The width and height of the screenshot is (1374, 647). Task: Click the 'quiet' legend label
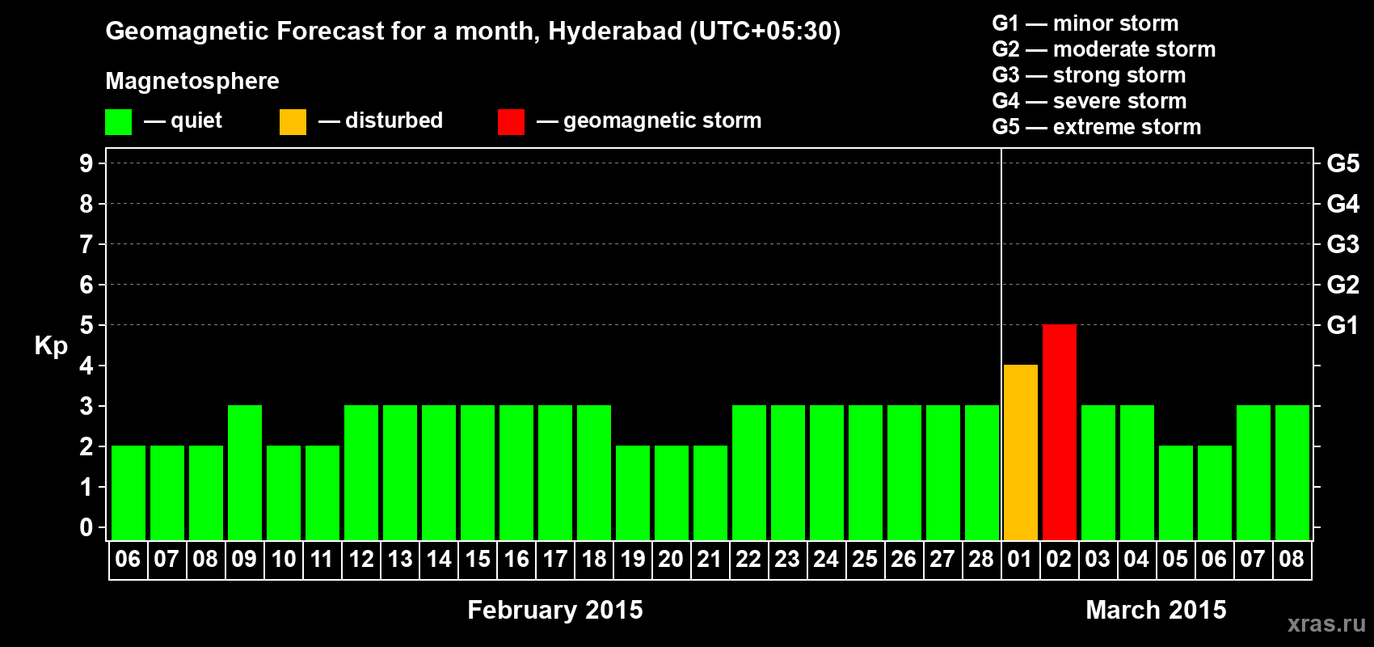[196, 121]
